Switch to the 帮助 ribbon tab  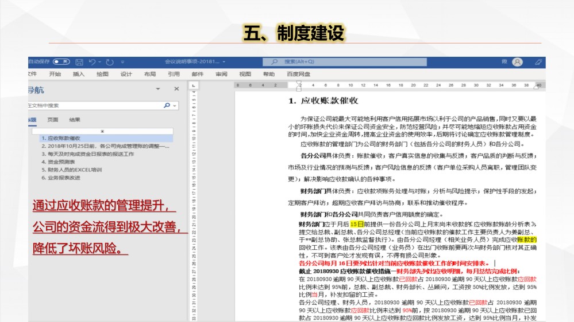[x=269, y=74]
